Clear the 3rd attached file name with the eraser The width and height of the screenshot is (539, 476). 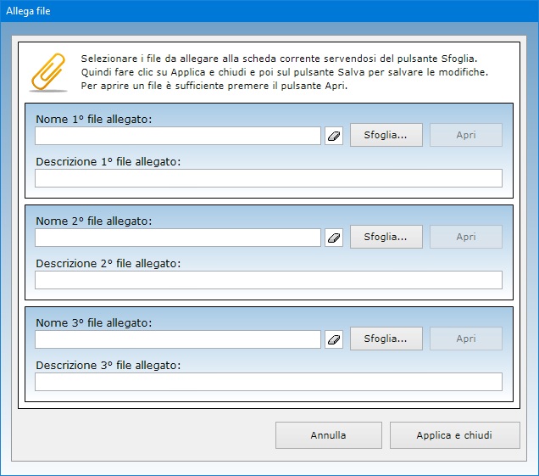coord(334,339)
